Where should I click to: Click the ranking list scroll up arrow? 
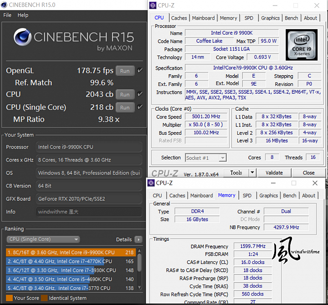coord(139,250)
